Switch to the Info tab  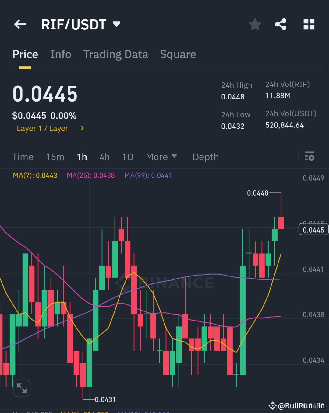(x=61, y=54)
